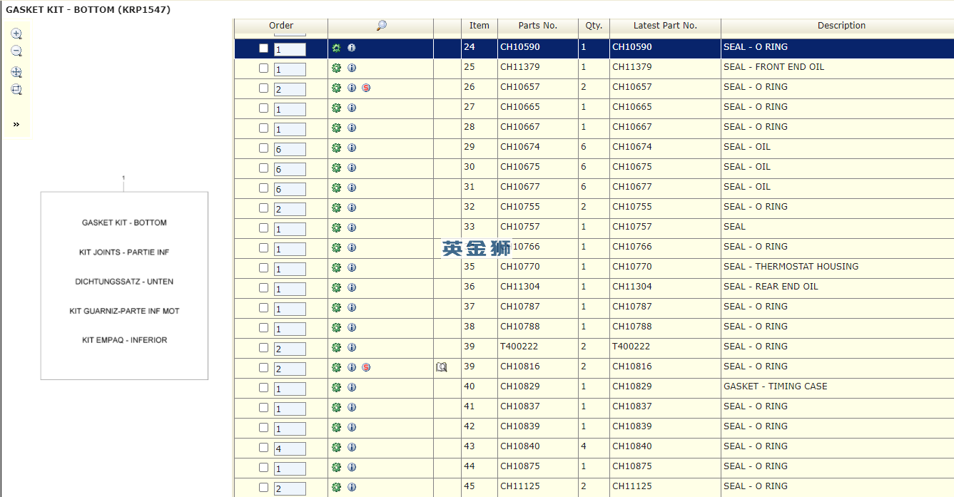The height and width of the screenshot is (497, 954).
Task: Expand the diagram toolbar with double chevron
Action: pos(16,124)
